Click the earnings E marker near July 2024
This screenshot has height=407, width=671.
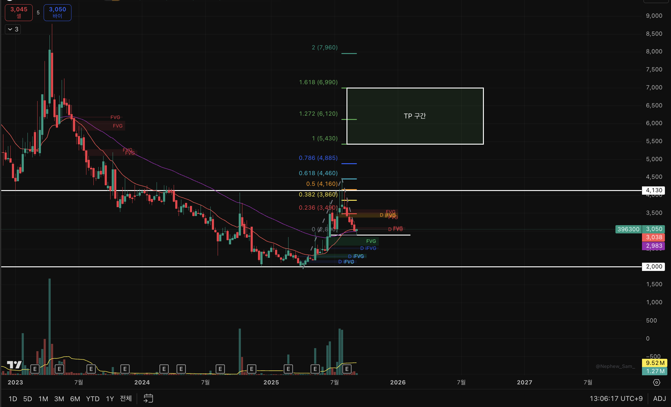click(220, 369)
